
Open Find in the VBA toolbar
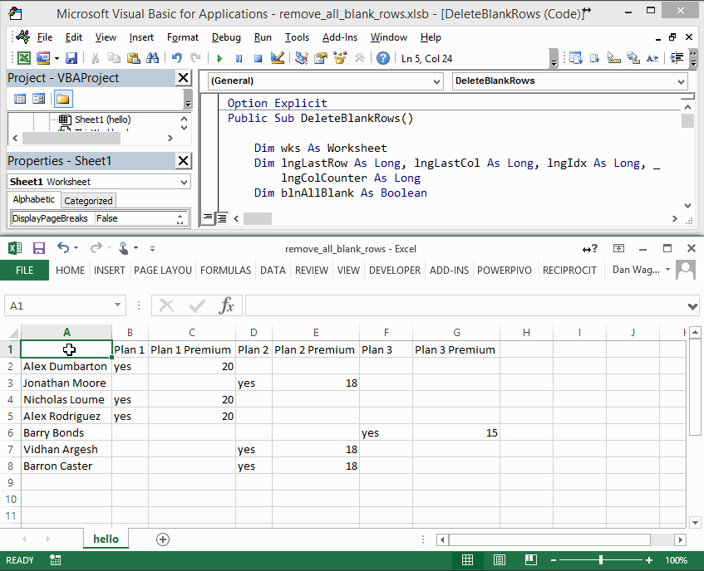click(153, 57)
